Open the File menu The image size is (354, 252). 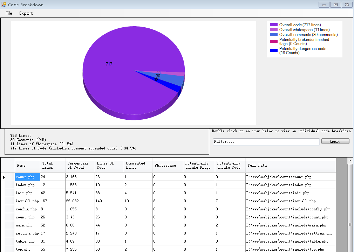point(9,13)
